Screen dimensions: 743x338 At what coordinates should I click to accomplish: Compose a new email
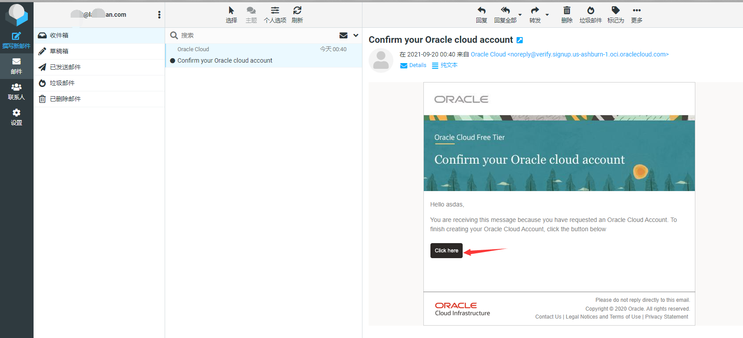point(16,41)
